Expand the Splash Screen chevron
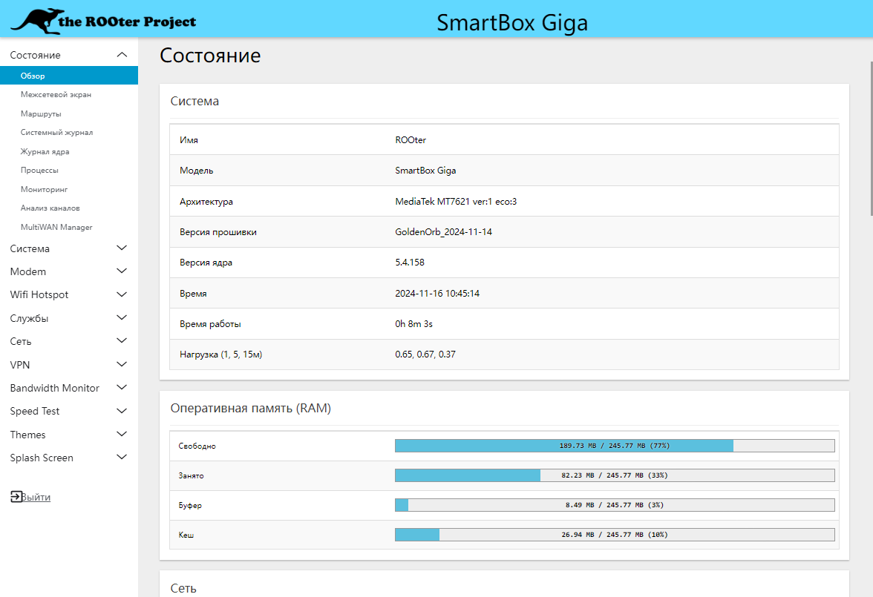 pos(122,458)
